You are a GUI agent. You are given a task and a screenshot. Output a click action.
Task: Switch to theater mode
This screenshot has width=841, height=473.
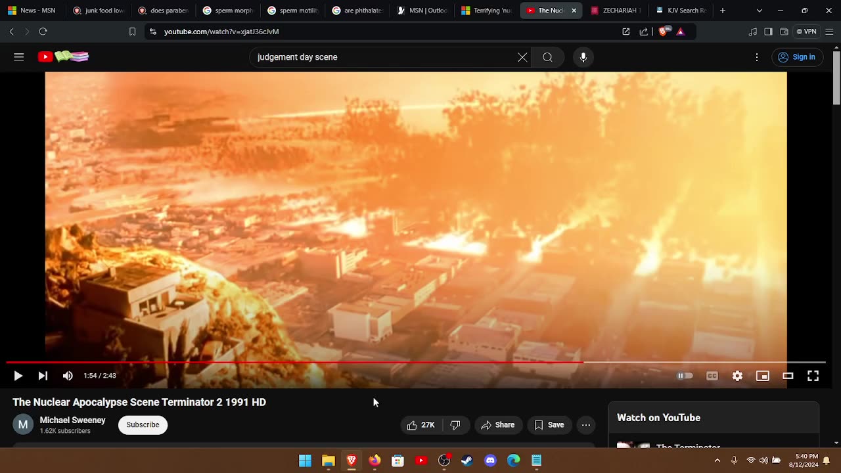coord(788,376)
